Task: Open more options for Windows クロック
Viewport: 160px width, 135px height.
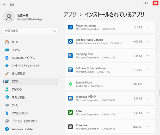Action: [x=148, y=98]
